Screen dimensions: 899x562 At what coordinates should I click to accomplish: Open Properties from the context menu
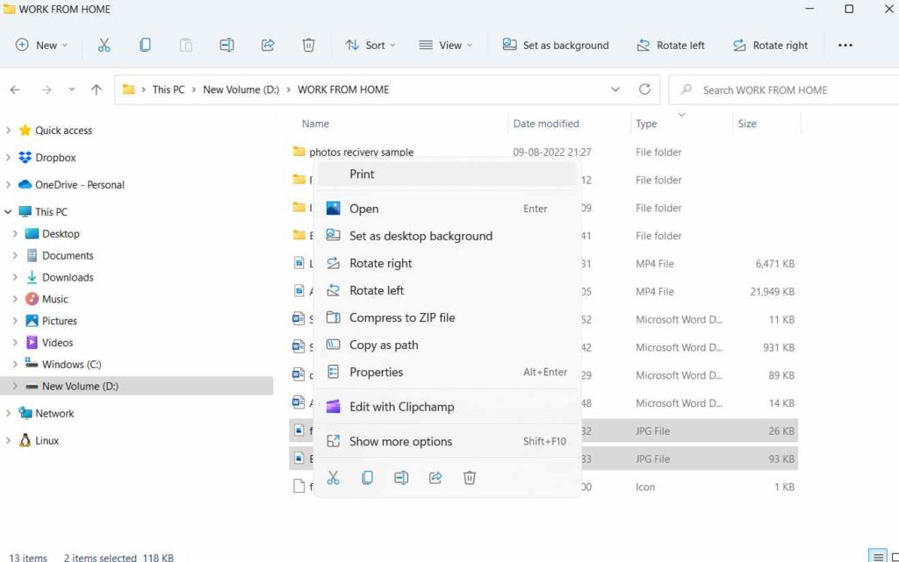446,372
